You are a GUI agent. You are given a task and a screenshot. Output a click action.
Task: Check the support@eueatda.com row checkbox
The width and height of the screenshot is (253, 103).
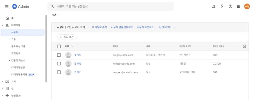59,72
